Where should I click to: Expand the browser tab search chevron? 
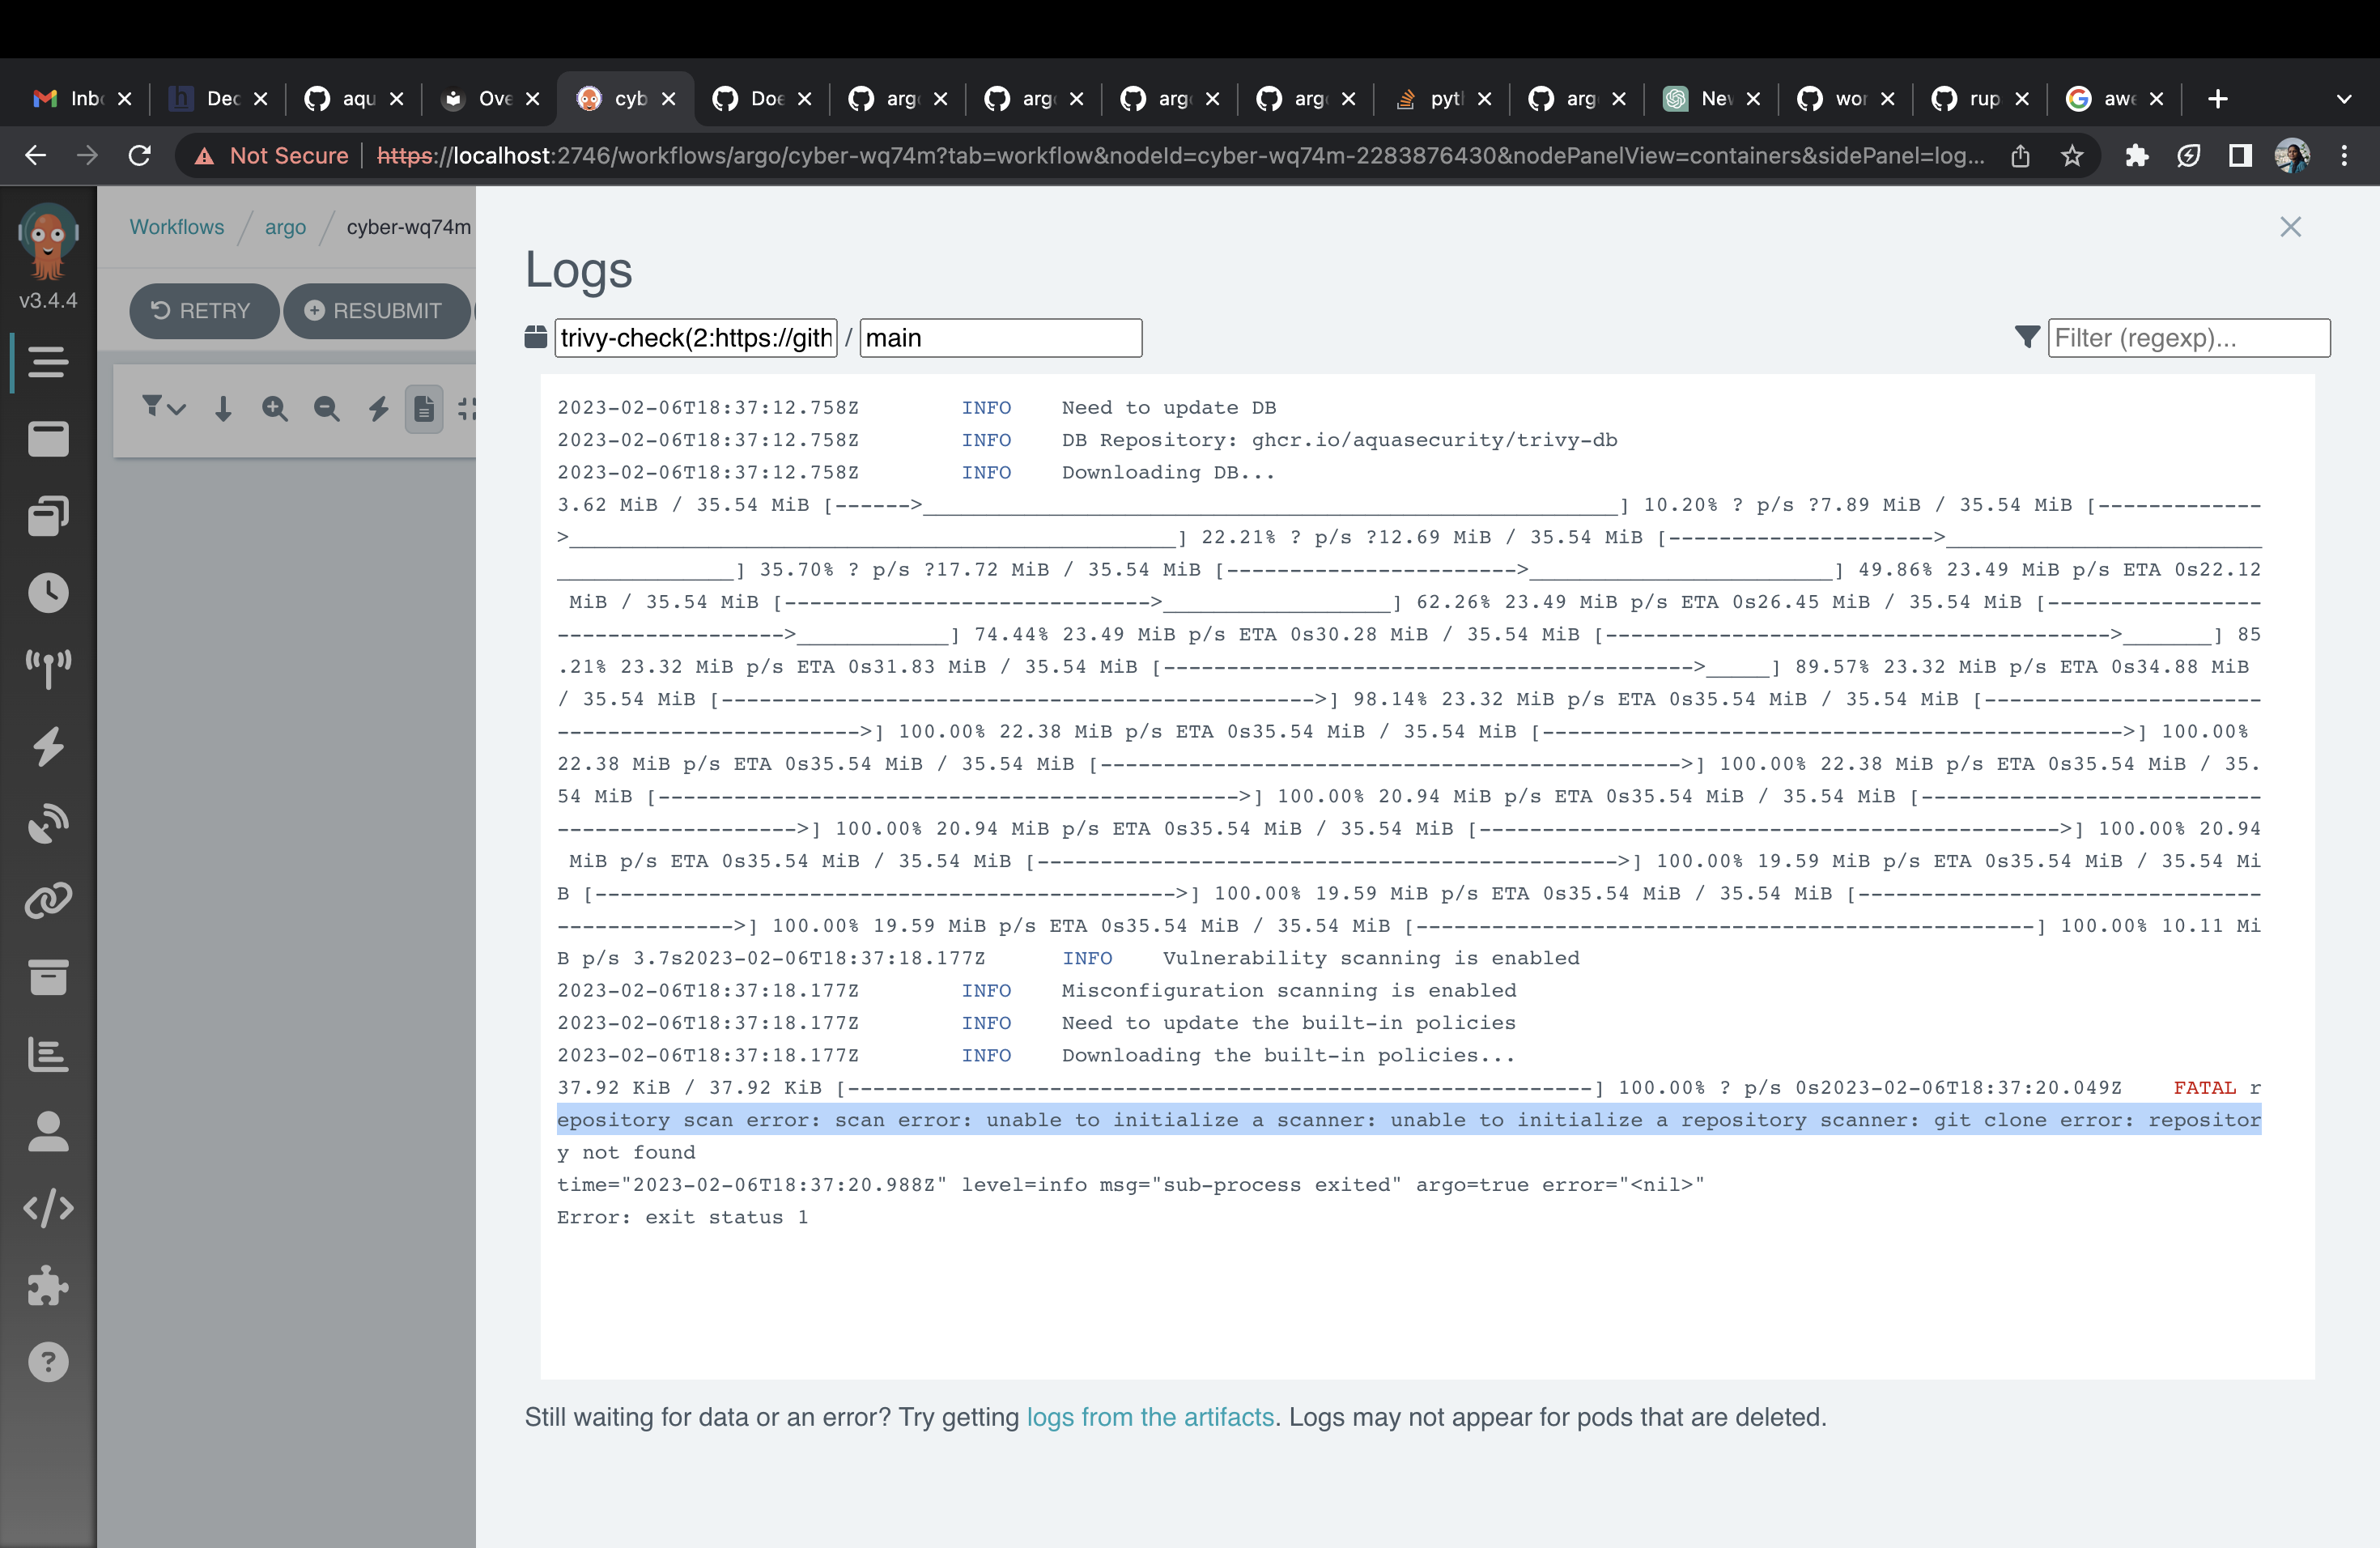(2343, 99)
